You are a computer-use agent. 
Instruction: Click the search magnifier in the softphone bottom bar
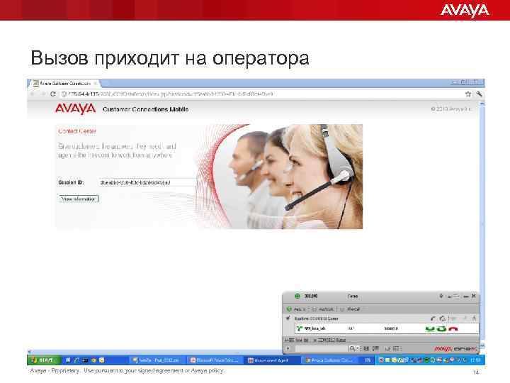[351, 348]
